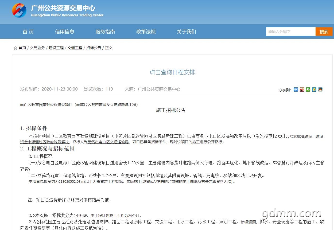Share the article to QZone

coord(314,89)
